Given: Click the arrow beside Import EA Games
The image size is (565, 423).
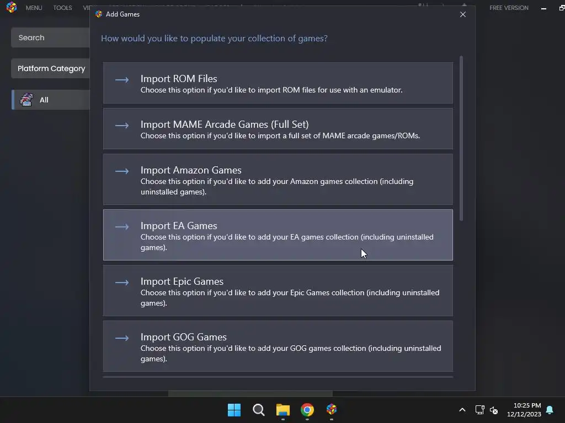Looking at the screenshot, I should (122, 226).
